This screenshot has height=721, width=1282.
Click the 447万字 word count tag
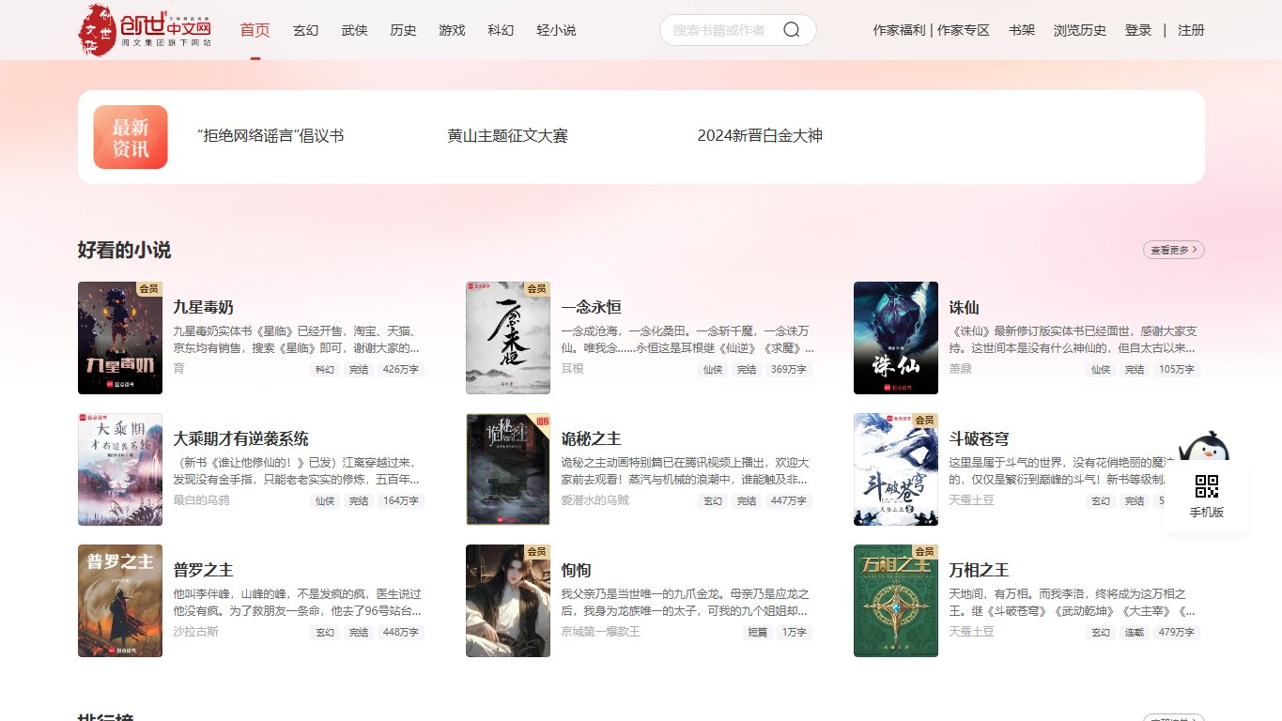789,501
